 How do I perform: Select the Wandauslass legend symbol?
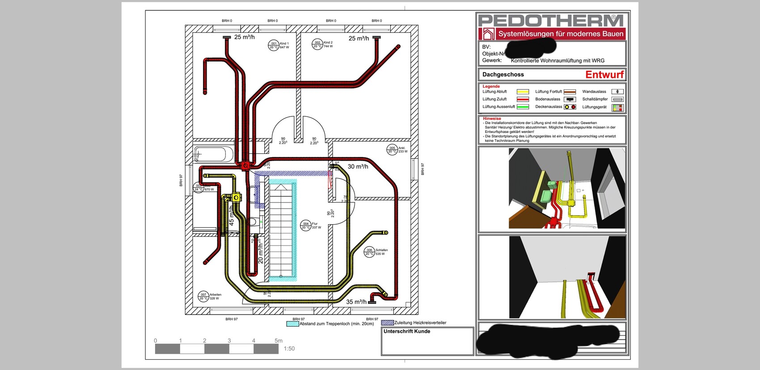point(617,92)
